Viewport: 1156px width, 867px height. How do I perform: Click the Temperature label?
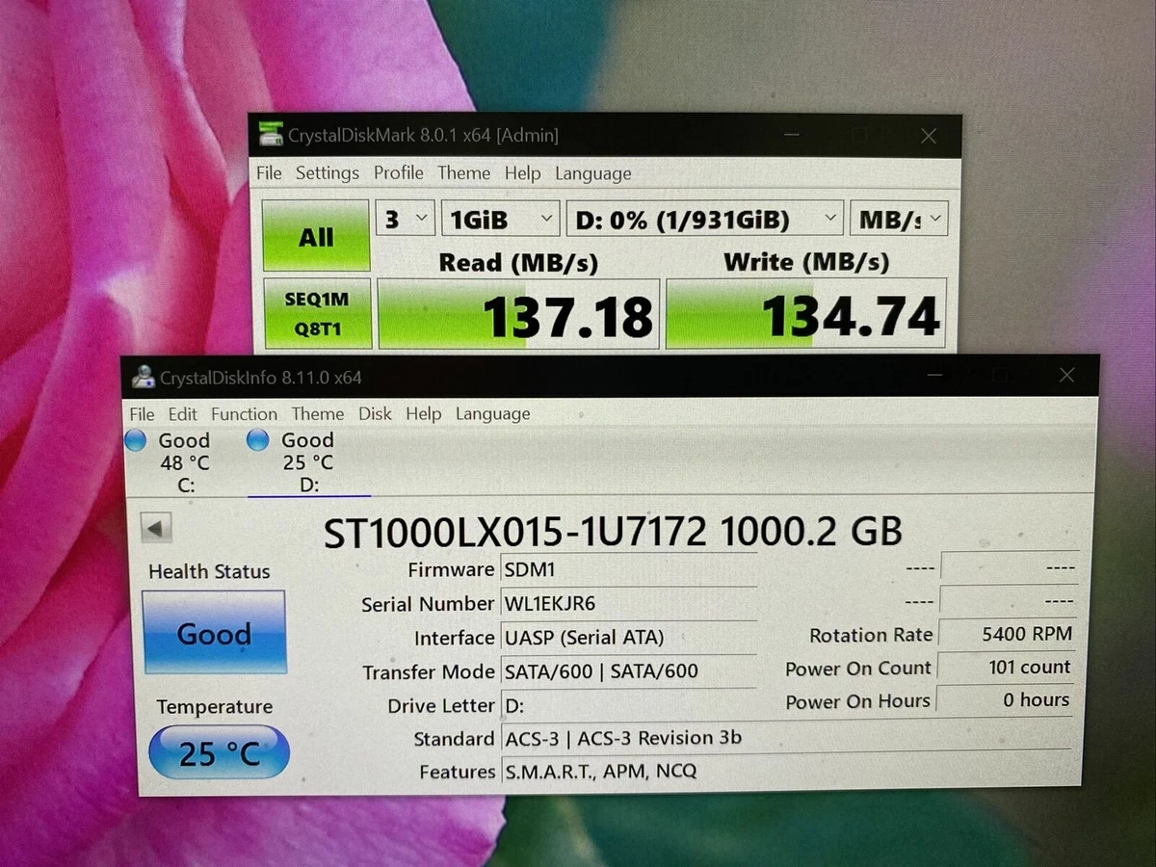(214, 707)
